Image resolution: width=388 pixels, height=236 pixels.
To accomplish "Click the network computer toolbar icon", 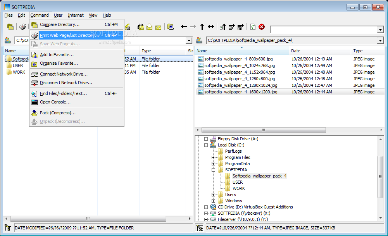I will [x=171, y=27].
